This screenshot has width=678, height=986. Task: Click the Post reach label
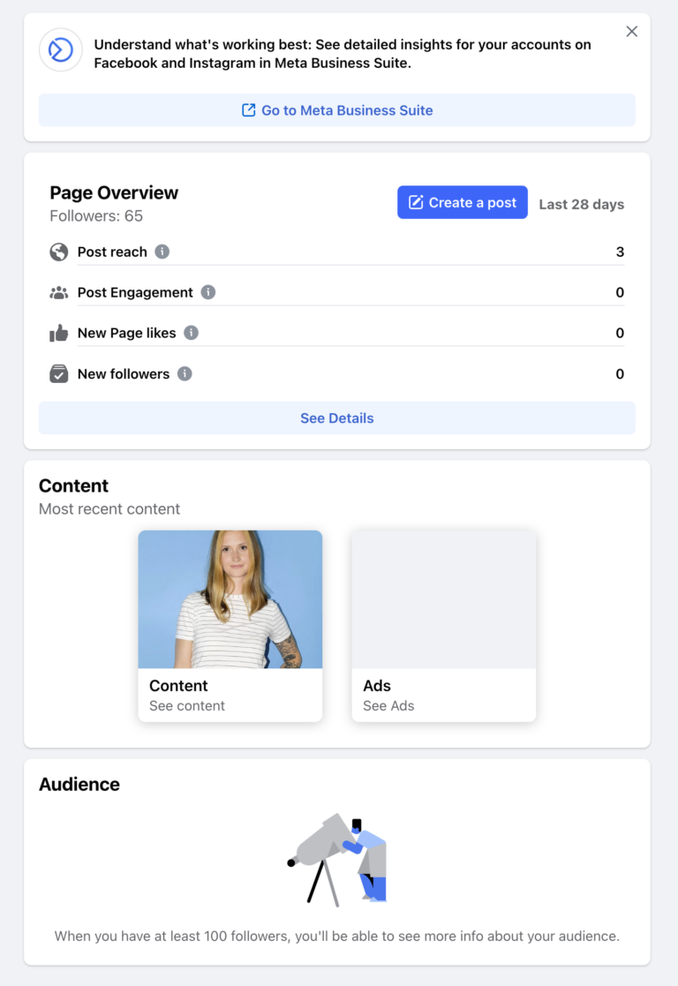click(112, 252)
